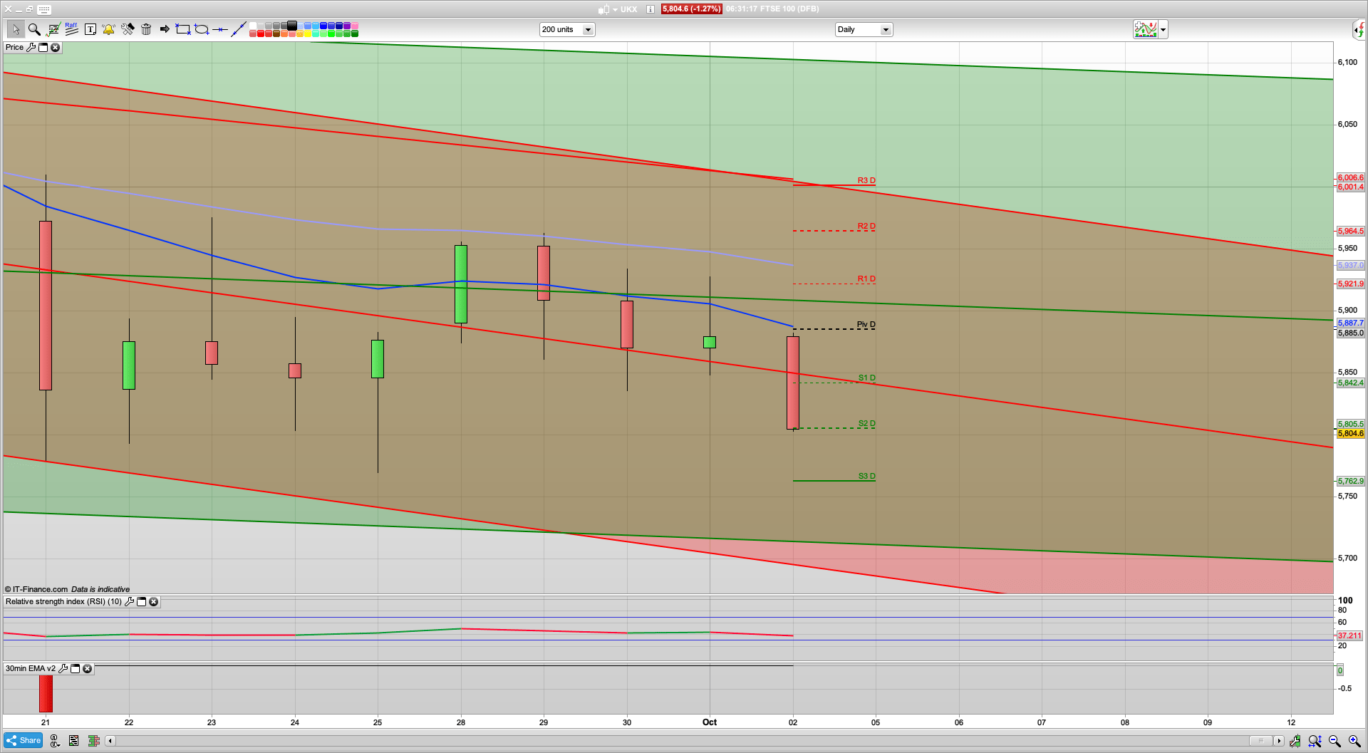Open the link chart chain icon menu
Viewport: 1368px width, 753px height.
point(55,741)
